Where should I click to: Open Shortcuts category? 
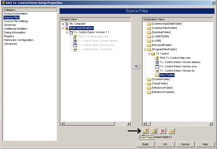10,25
